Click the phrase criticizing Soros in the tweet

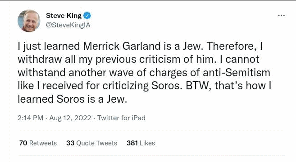(x=141, y=86)
